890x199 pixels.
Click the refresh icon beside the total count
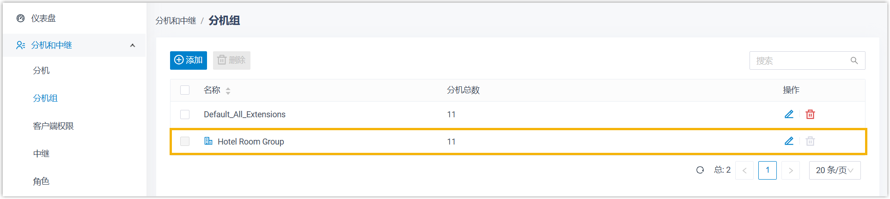tap(700, 170)
